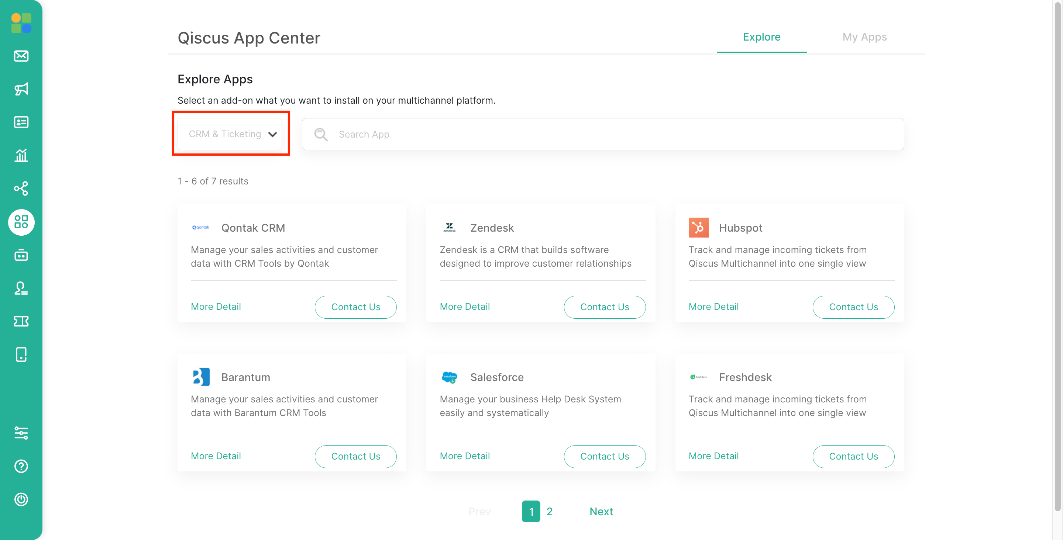Open More Detail for Zendesk

coord(465,307)
